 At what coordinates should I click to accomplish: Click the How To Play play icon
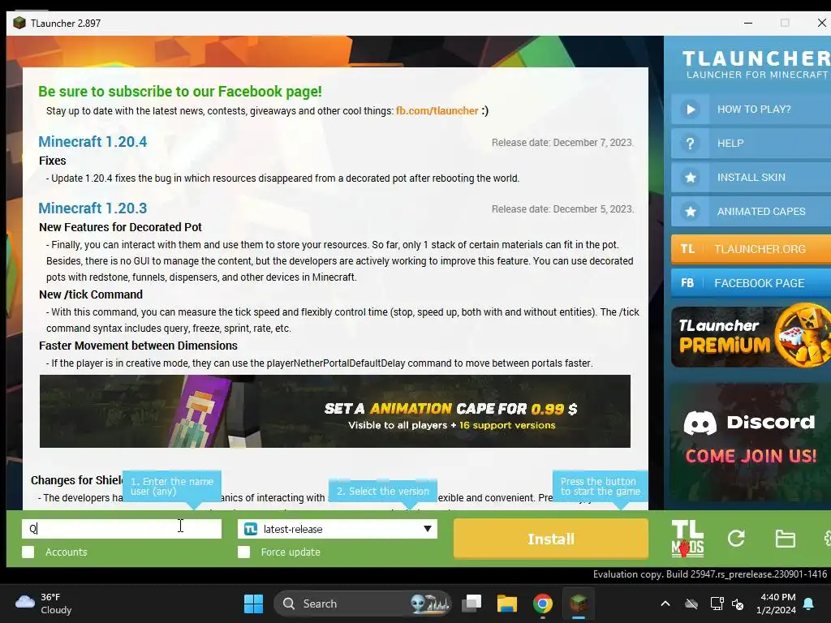(690, 110)
